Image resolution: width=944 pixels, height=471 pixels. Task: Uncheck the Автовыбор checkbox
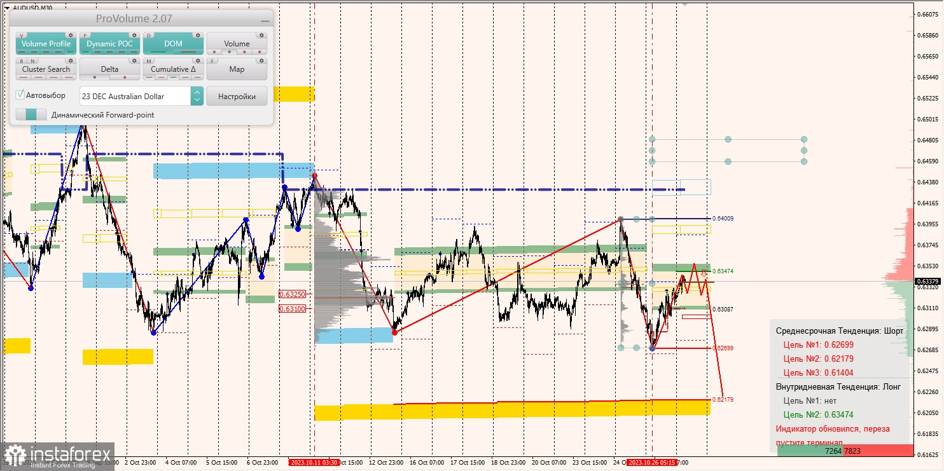point(20,95)
